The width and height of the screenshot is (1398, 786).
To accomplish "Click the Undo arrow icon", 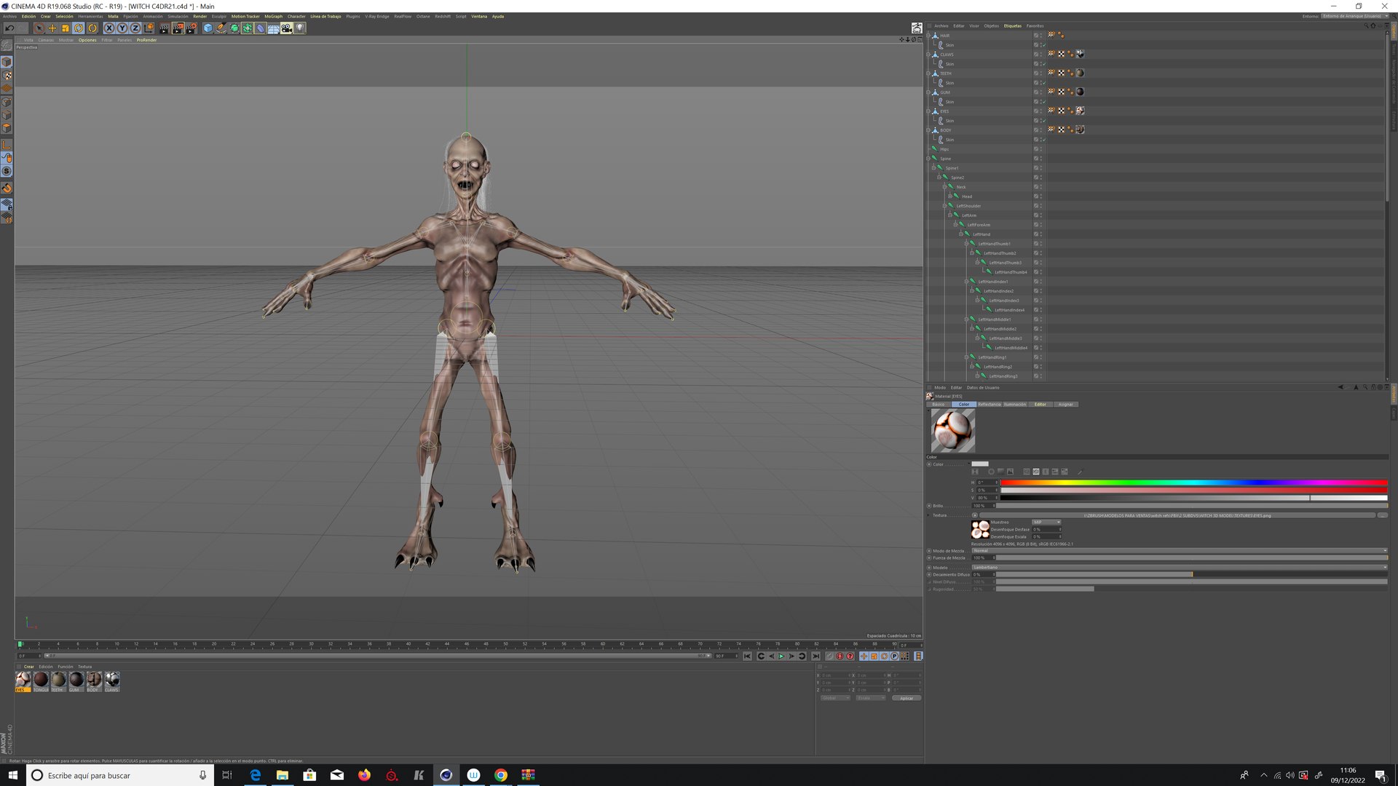I will (9, 28).
